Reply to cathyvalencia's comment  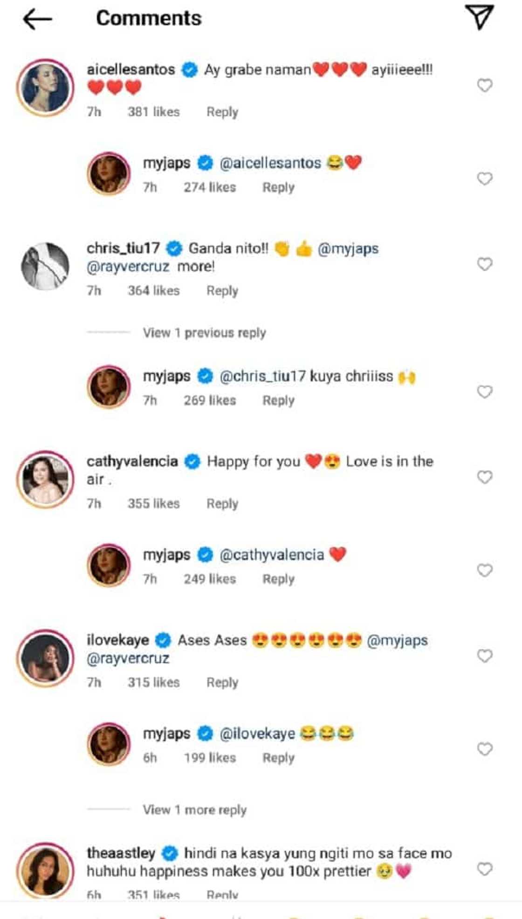222,504
